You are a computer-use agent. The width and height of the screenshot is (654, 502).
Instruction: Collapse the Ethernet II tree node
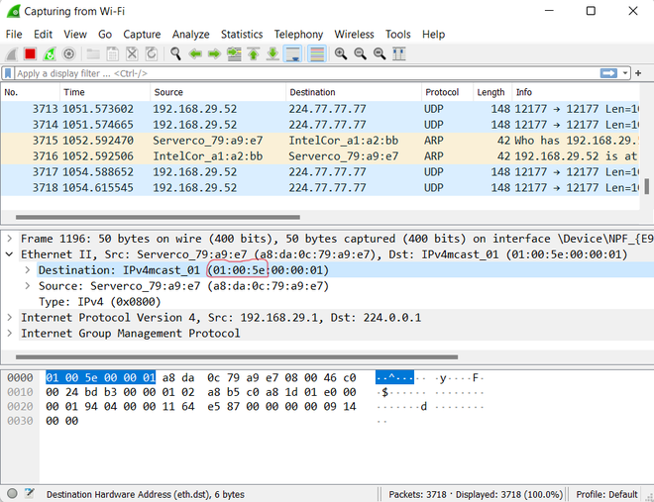coord(10,254)
